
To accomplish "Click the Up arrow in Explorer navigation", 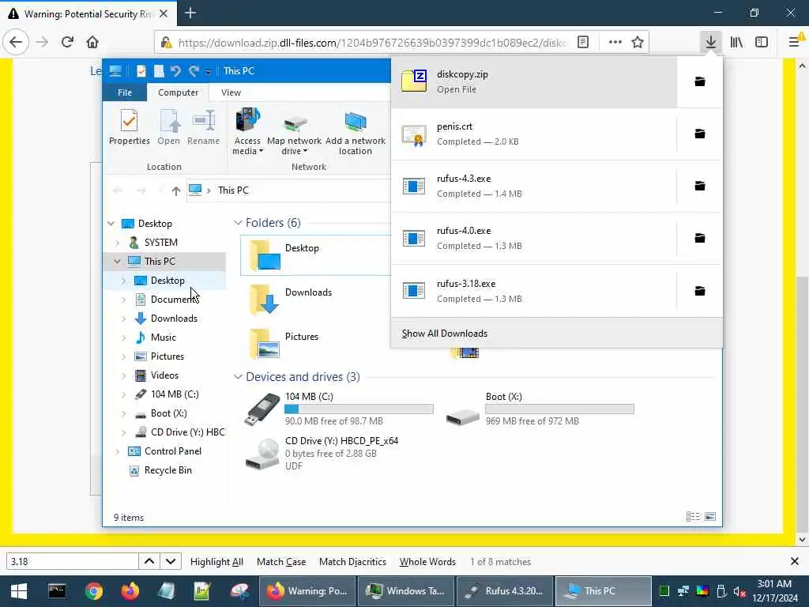I will (x=175, y=190).
